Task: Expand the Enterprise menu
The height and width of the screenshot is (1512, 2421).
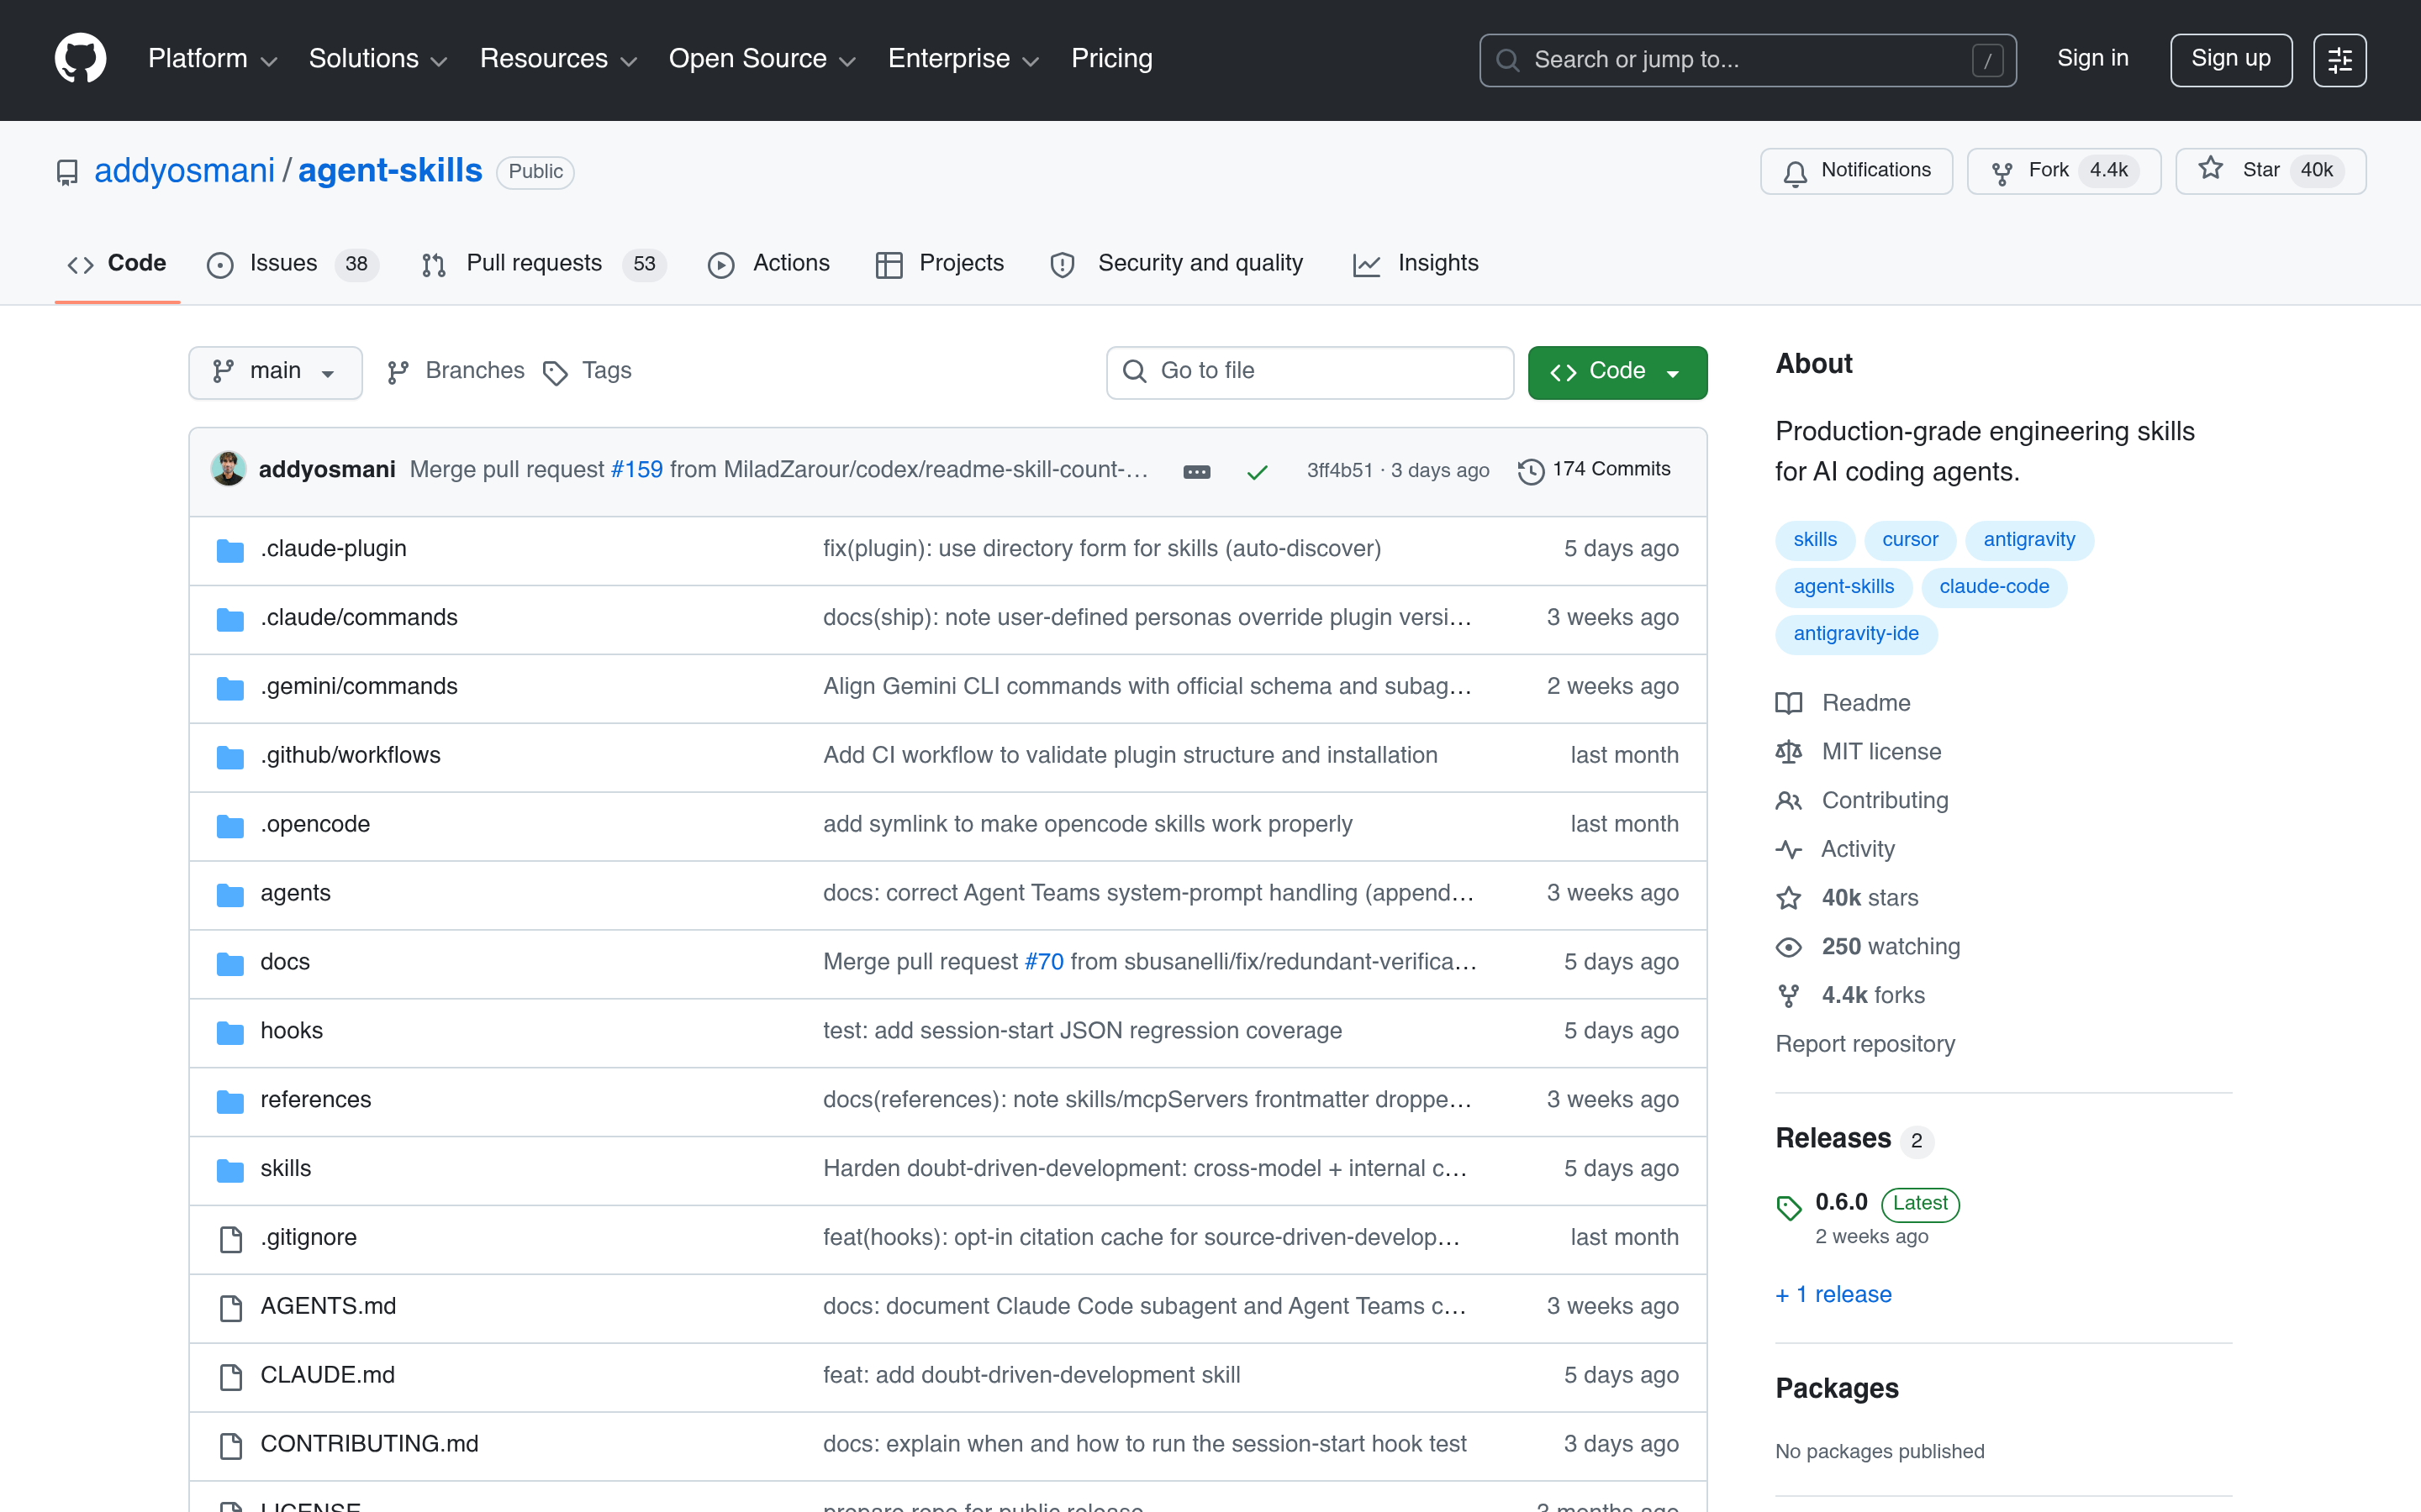Action: tap(963, 59)
